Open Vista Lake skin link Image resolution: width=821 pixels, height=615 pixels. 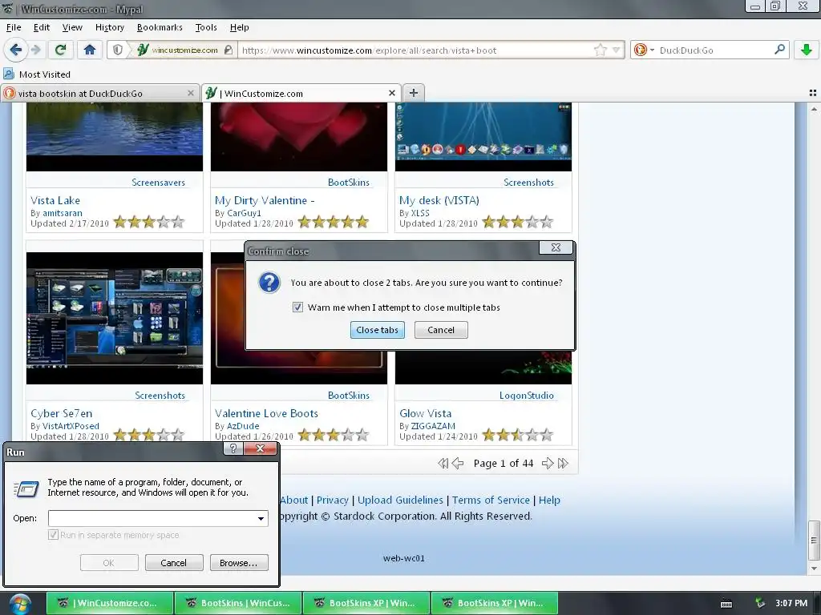pyautogui.click(x=55, y=200)
